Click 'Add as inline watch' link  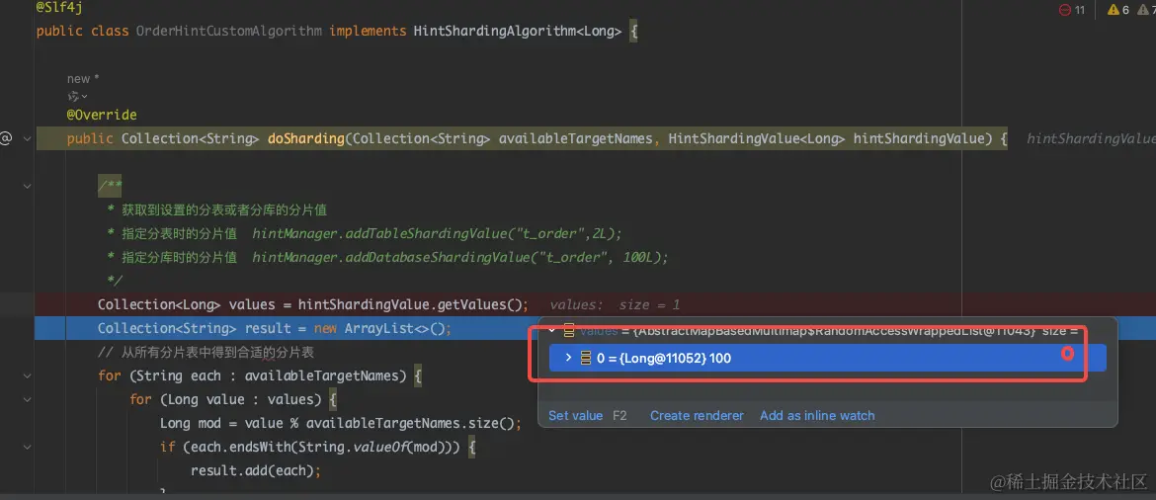coord(817,415)
